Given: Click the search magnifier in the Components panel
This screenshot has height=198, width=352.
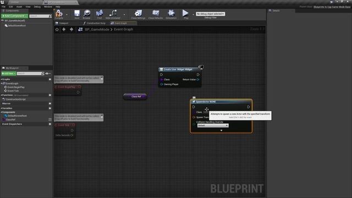Looking at the screenshot, I should click(x=50, y=16).
